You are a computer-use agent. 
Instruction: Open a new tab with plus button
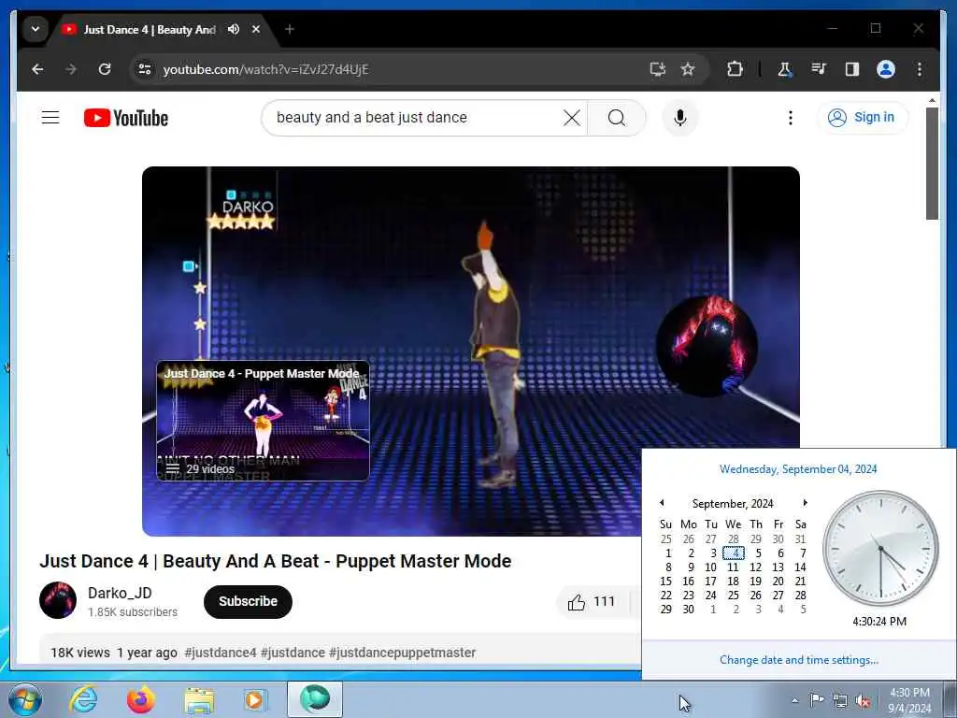(x=290, y=29)
